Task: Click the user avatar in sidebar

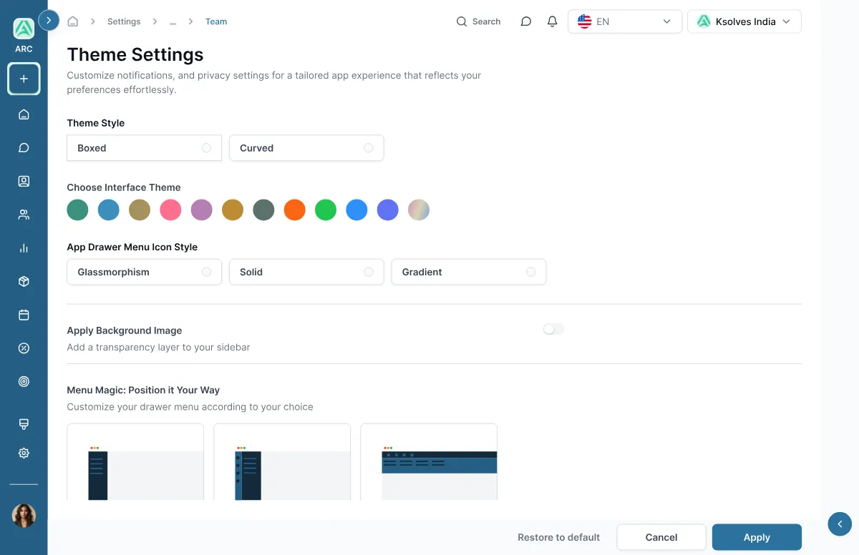Action: [24, 516]
